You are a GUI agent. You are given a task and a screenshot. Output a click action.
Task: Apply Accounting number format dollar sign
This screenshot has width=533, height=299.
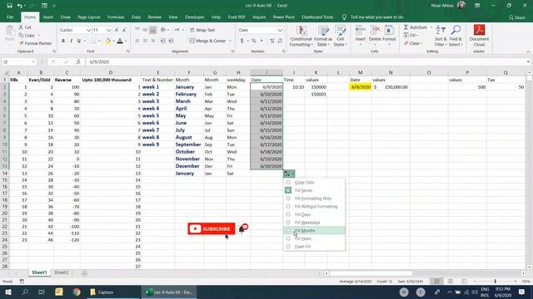click(242, 41)
